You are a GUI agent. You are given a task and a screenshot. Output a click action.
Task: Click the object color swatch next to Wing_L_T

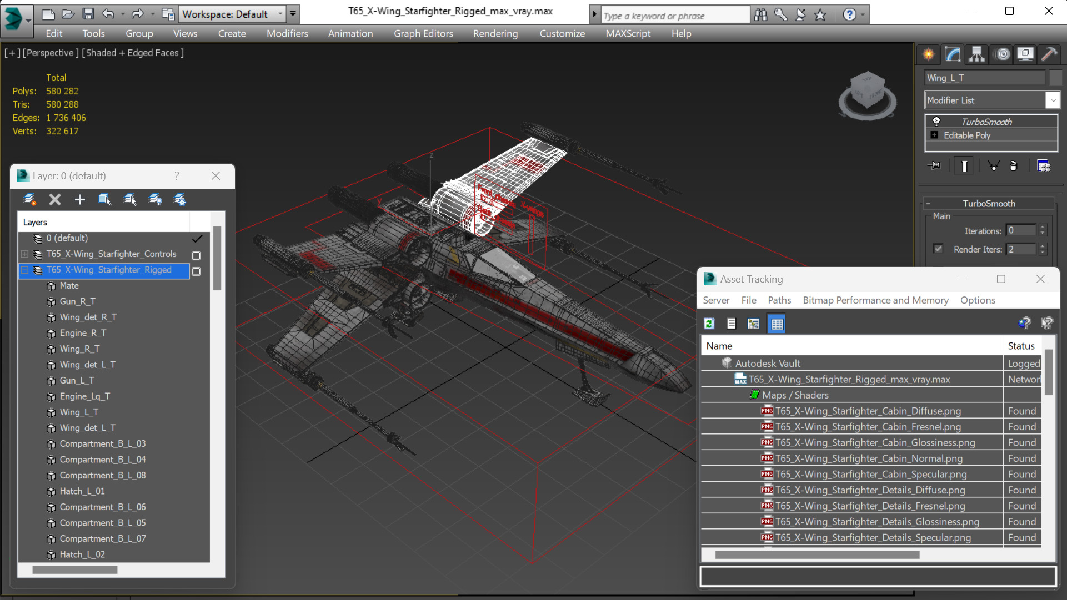(1055, 78)
